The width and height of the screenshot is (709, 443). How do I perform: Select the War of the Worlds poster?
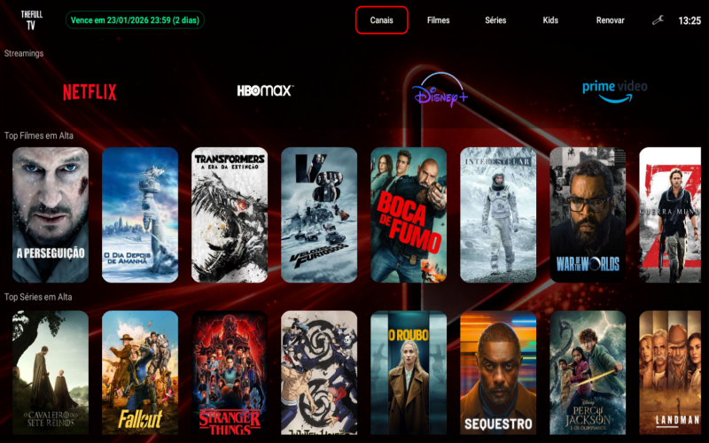point(588,214)
